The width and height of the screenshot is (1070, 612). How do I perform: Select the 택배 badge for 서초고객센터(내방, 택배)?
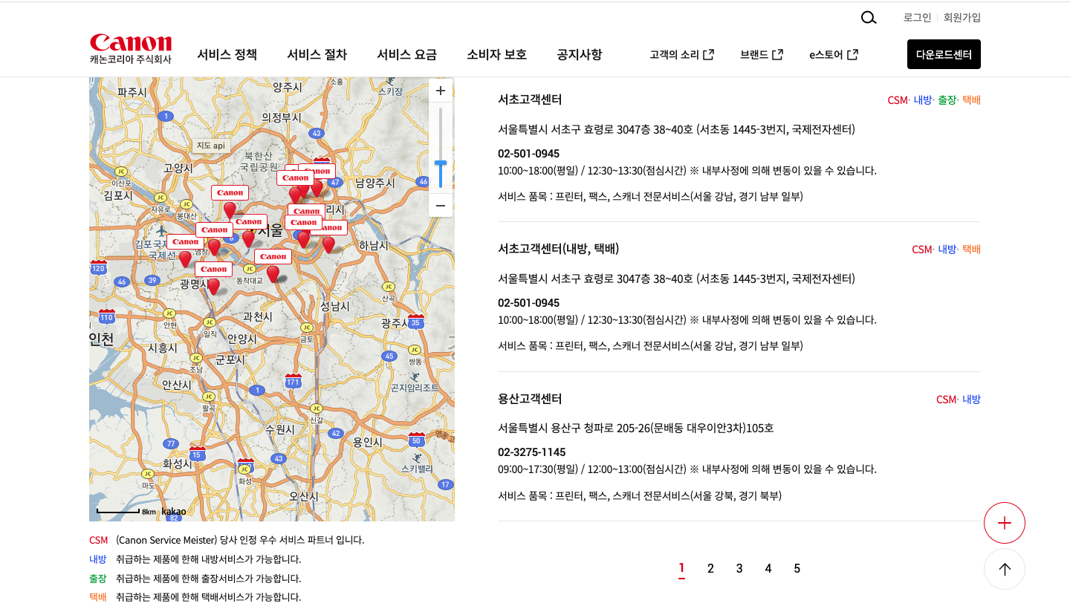coord(970,250)
